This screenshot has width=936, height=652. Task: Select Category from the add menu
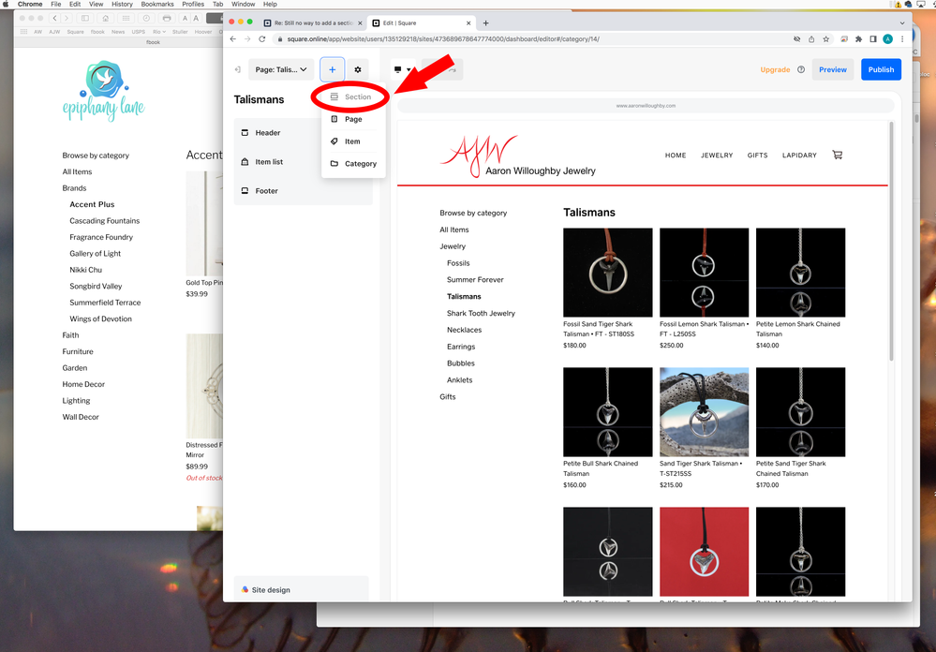tap(353, 164)
